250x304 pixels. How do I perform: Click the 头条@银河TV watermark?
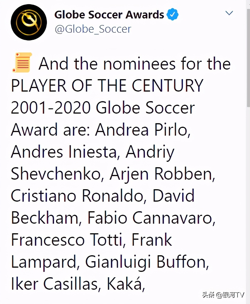tap(223, 295)
